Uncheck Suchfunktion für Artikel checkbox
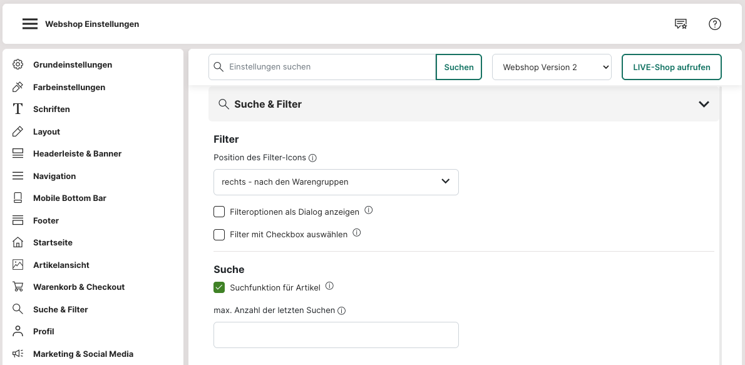 click(219, 287)
